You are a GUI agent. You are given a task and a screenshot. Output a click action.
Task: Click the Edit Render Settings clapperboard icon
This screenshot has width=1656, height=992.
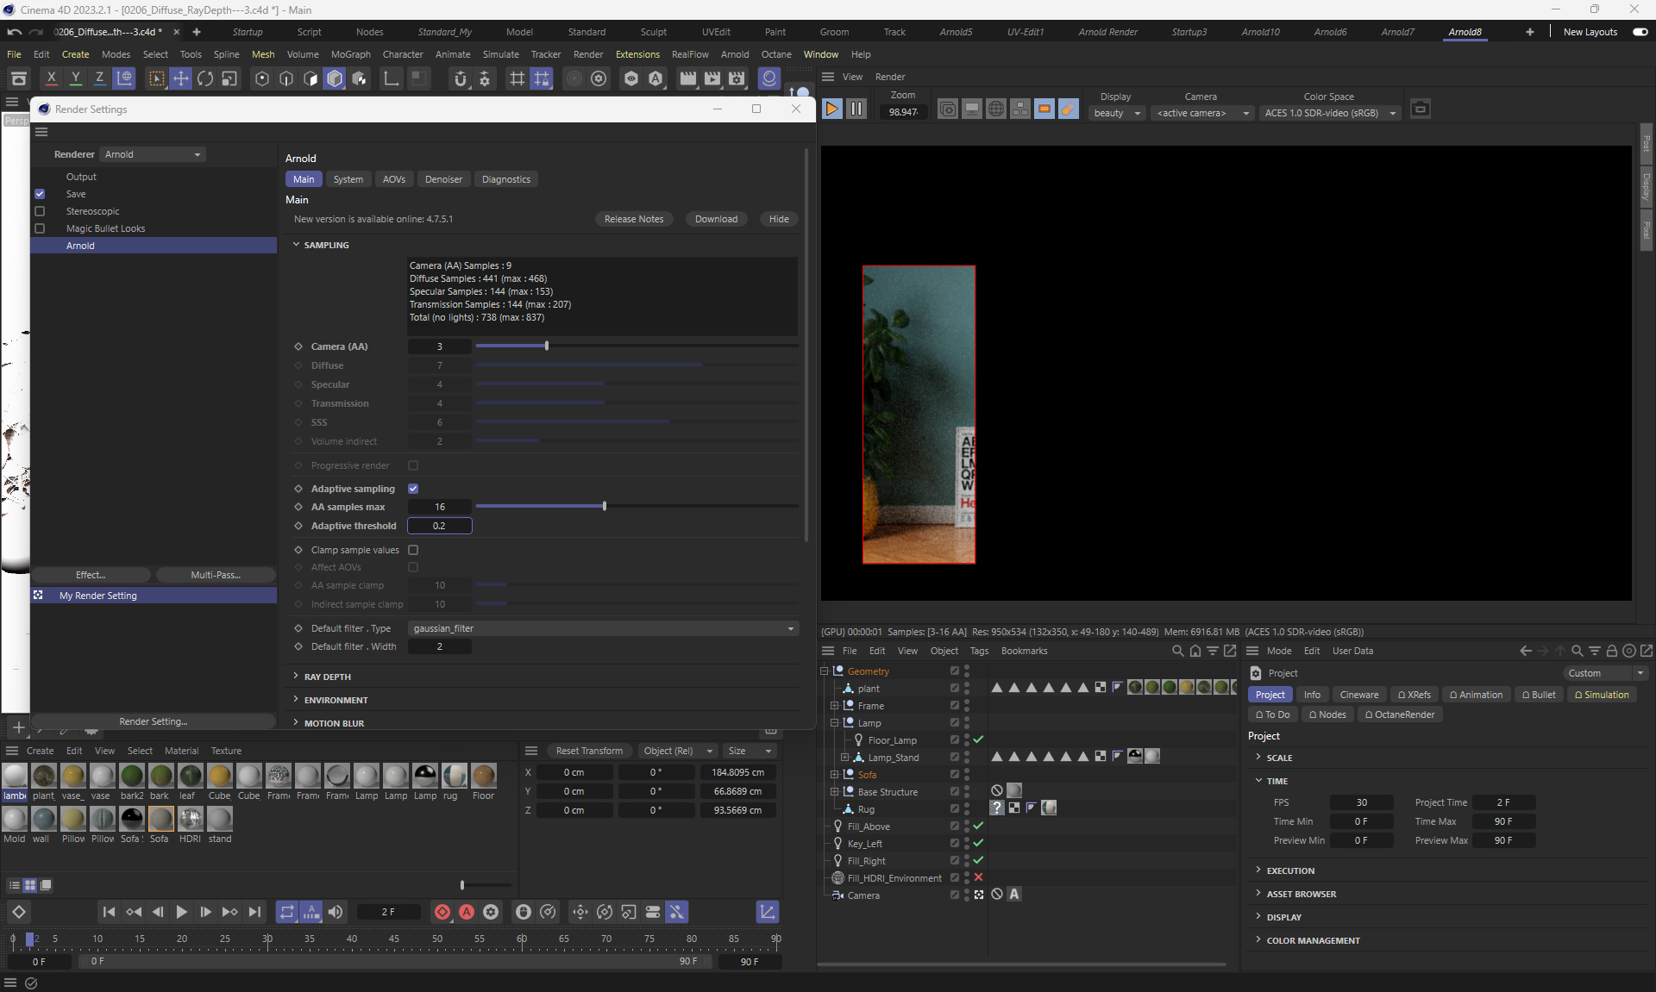pyautogui.click(x=736, y=78)
